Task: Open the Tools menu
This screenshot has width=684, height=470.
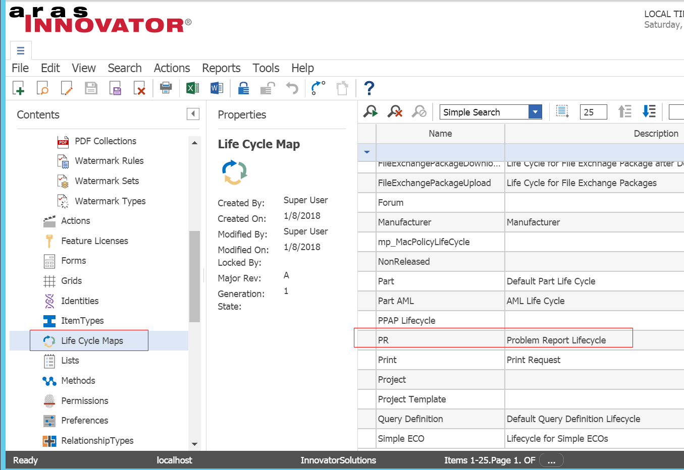Action: (x=266, y=68)
